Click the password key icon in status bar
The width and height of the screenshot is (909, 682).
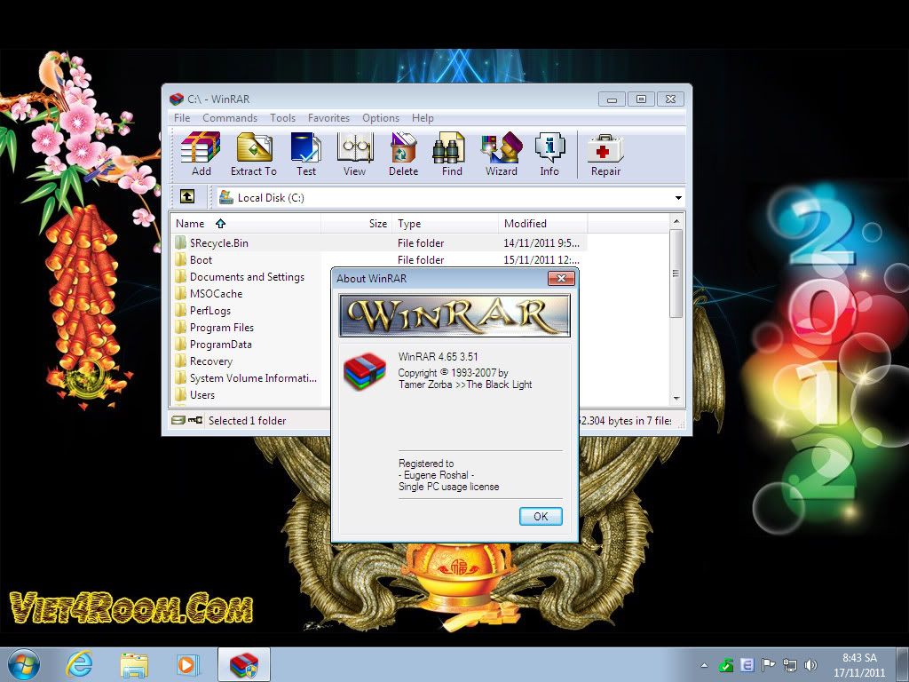(x=194, y=420)
